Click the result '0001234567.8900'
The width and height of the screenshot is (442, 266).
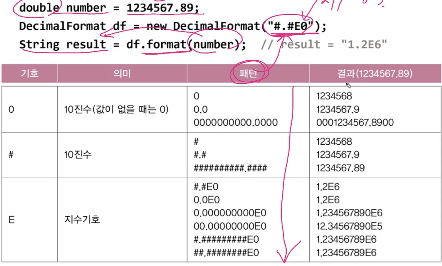355,122
